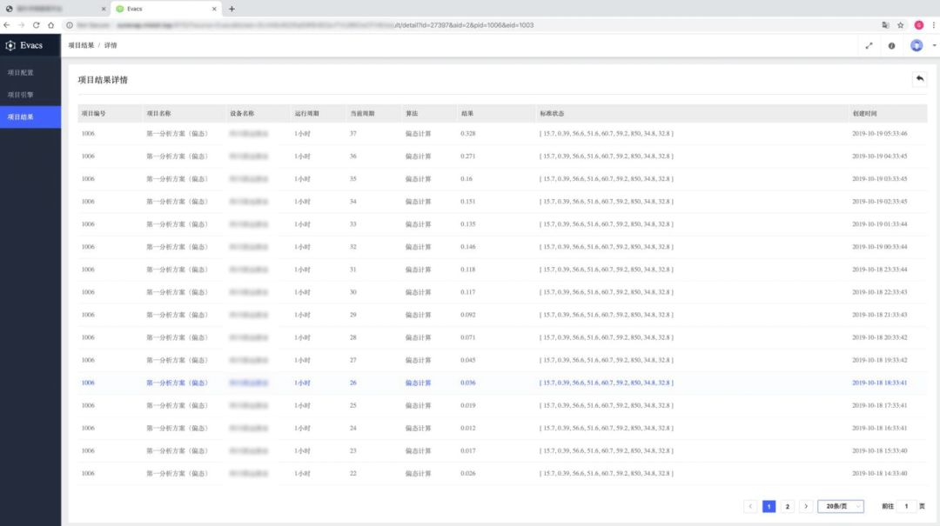Select the row with 当前周期 26
Screen dimensions: 940x526
pos(352,383)
